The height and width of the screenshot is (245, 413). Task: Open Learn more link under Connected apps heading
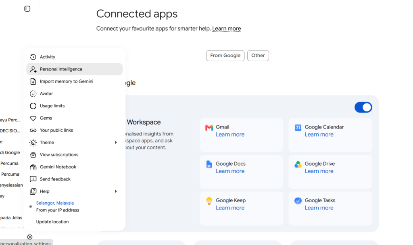tap(227, 29)
